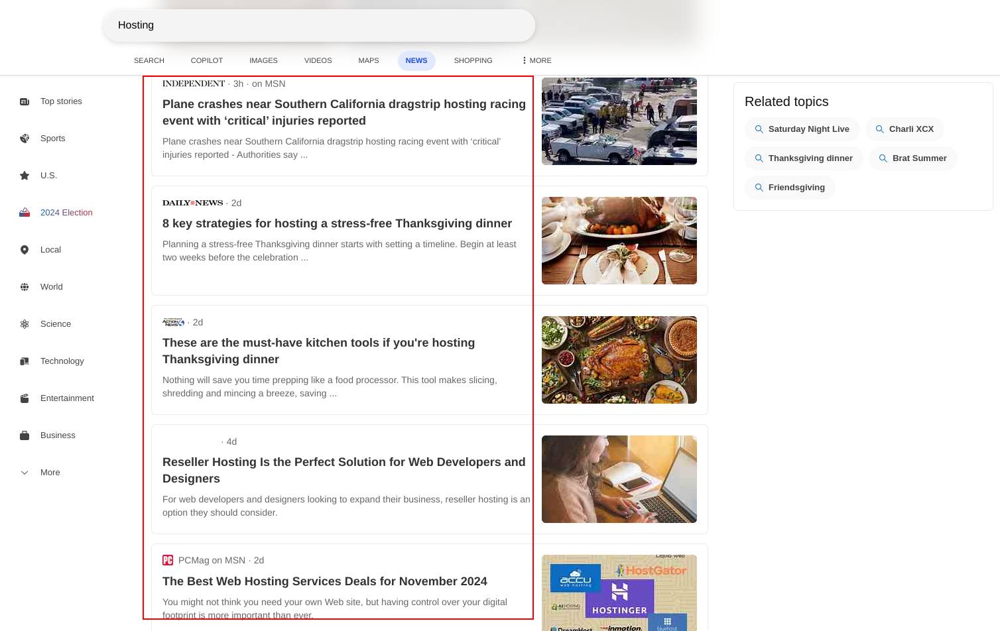This screenshot has height=631, width=1000.
Task: Go to Science news category
Action: point(56,324)
